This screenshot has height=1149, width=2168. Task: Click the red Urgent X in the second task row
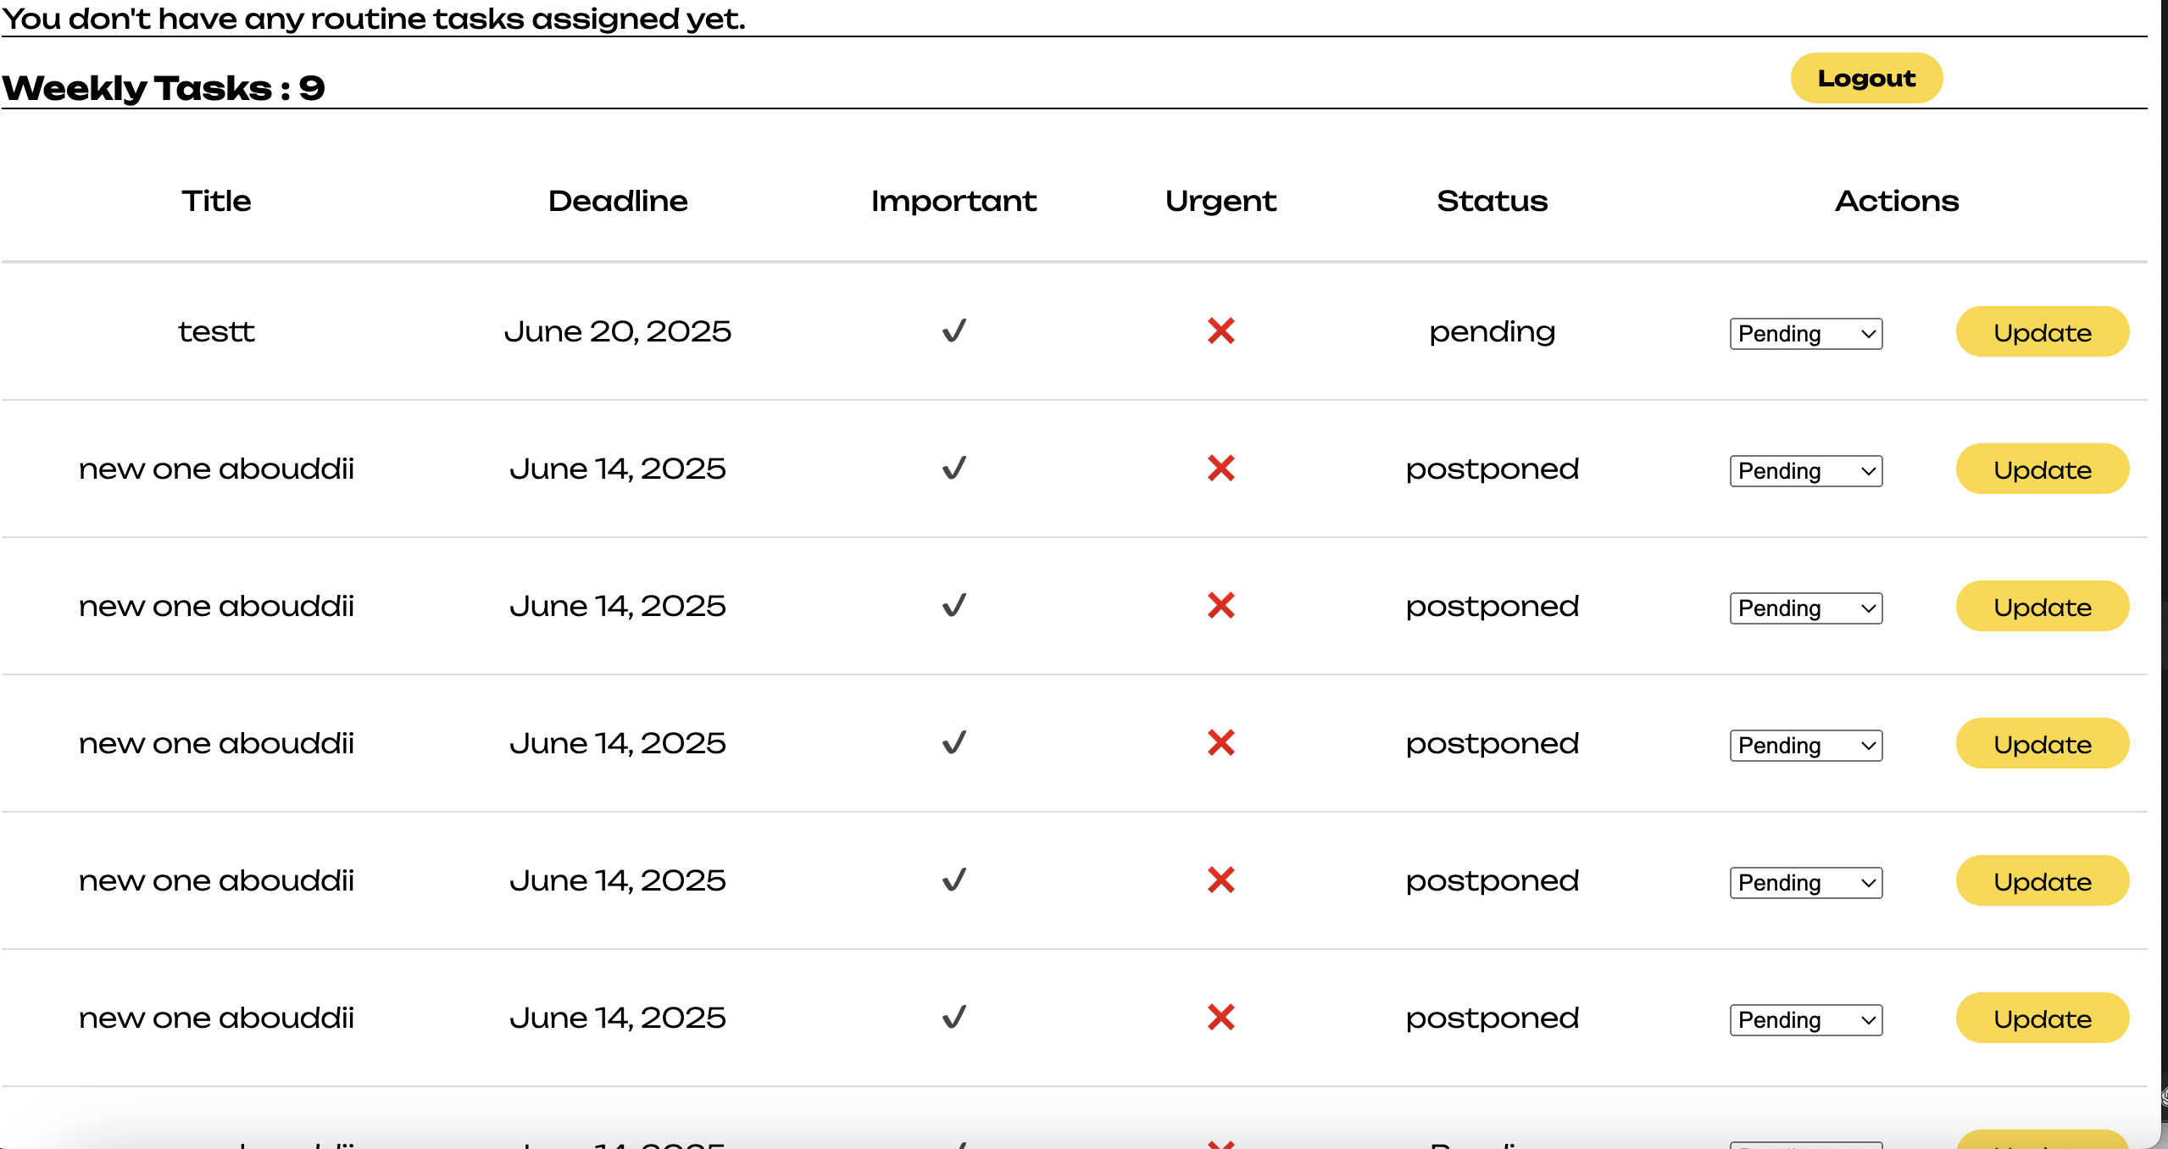click(1220, 468)
